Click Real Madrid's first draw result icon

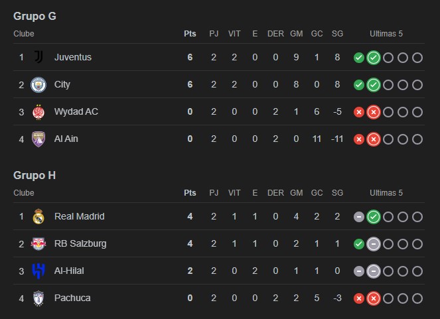[359, 217]
